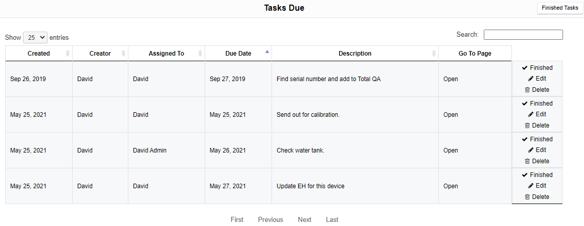Viewport: 584px width, 226px height.
Task: Open page for 'Send out for calibration'
Action: (451, 115)
